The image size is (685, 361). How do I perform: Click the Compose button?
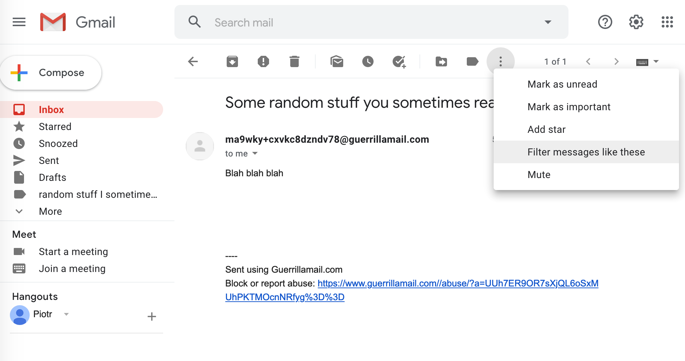point(51,72)
